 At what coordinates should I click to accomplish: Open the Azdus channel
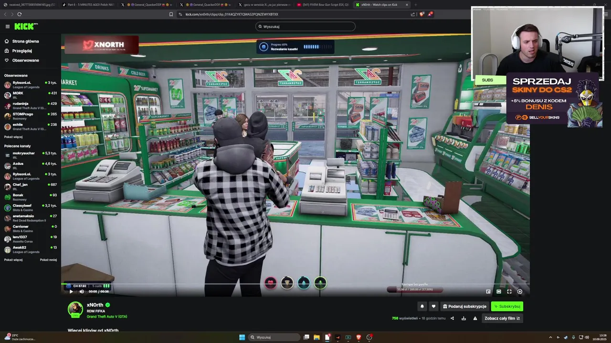point(31,166)
